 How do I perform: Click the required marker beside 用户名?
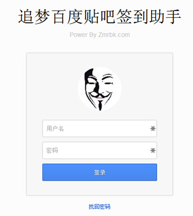click(x=152, y=129)
